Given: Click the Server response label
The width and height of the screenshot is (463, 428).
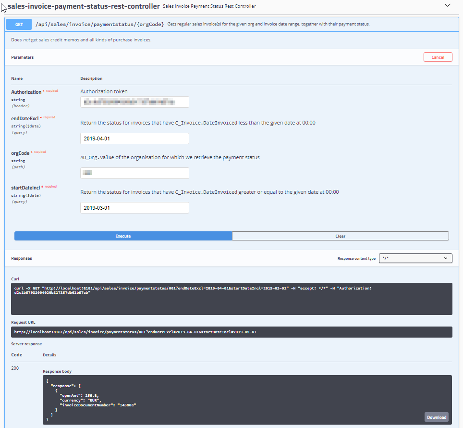Looking at the screenshot, I should point(26,344).
